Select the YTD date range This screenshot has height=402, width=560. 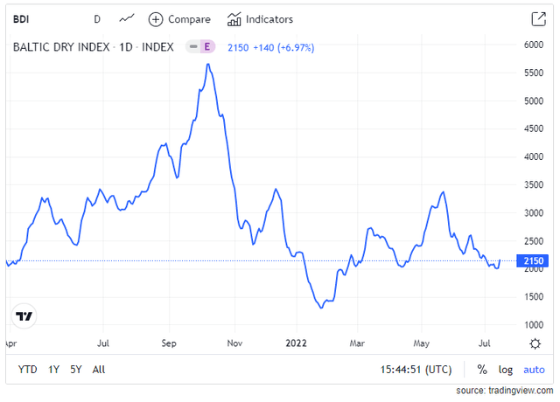27,370
